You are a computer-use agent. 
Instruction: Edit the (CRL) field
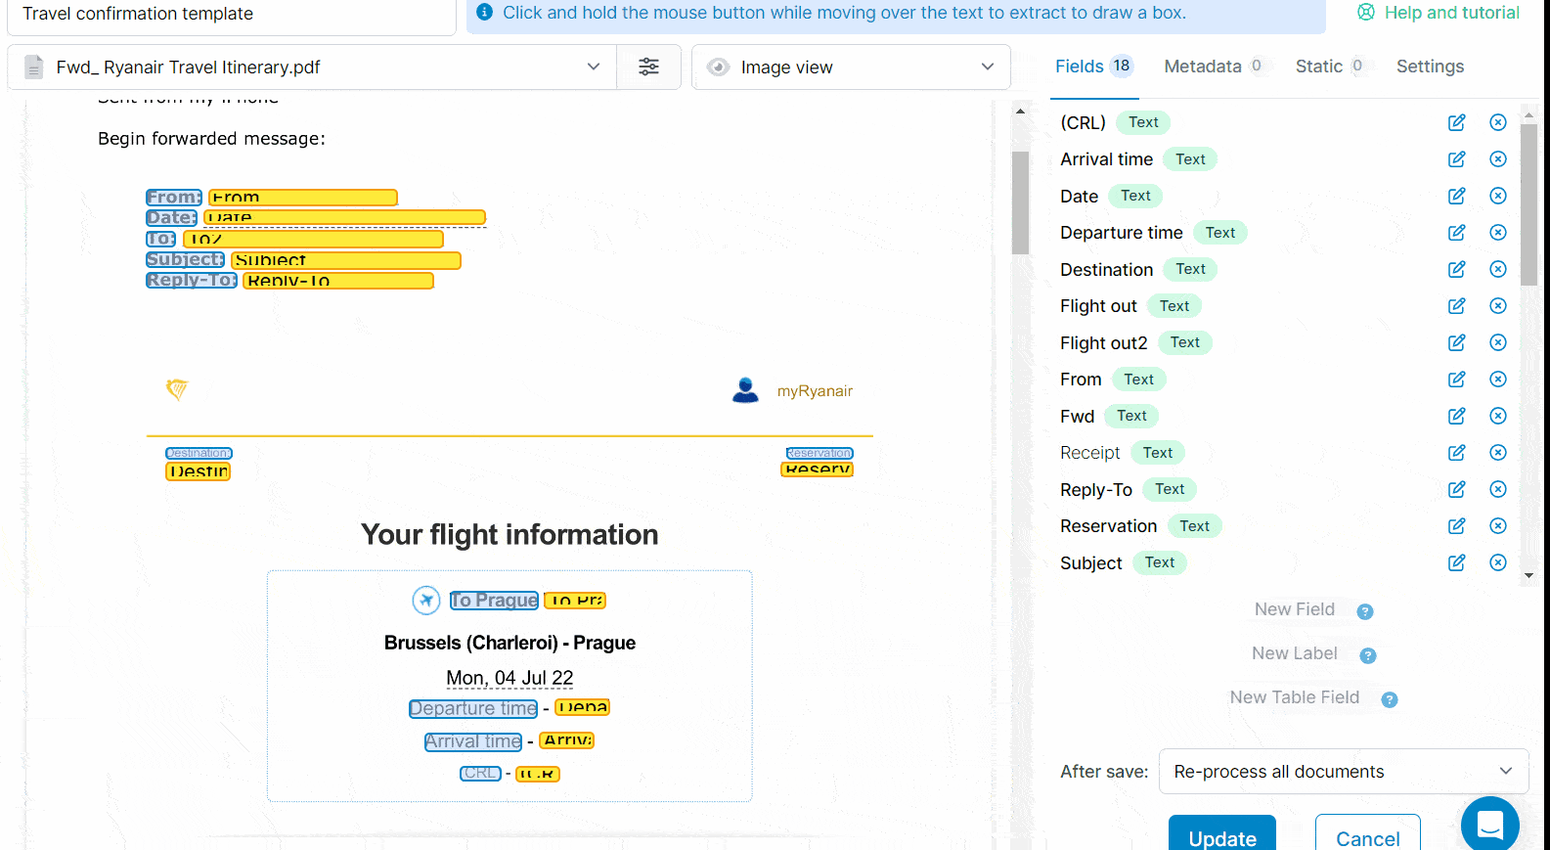(1456, 122)
